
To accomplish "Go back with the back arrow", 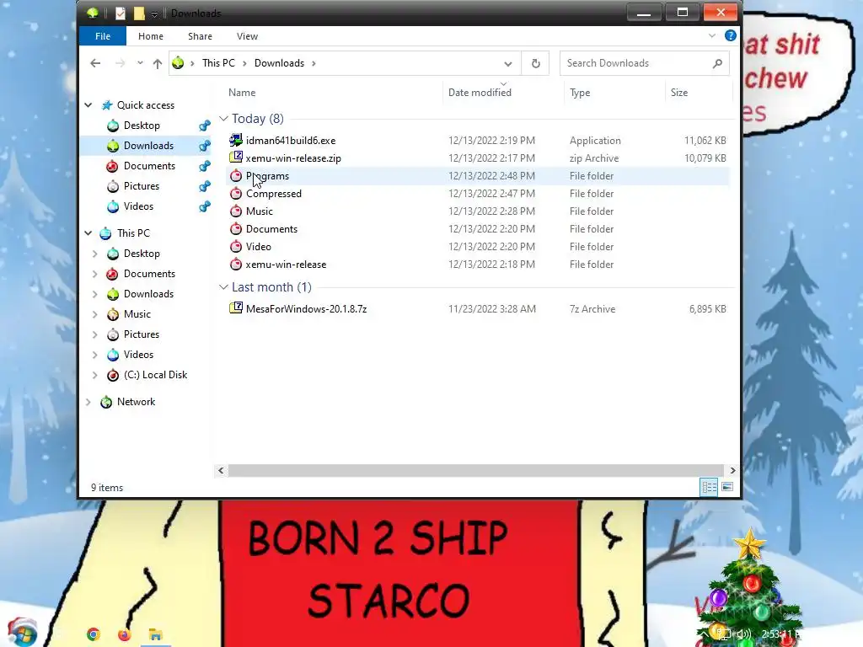I will [x=95, y=63].
